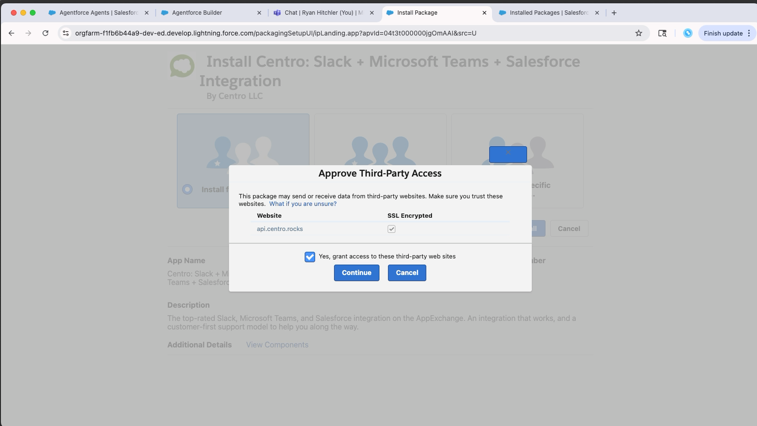757x426 pixels.
Task: Open tab search icon in toolbar
Action: [662, 33]
